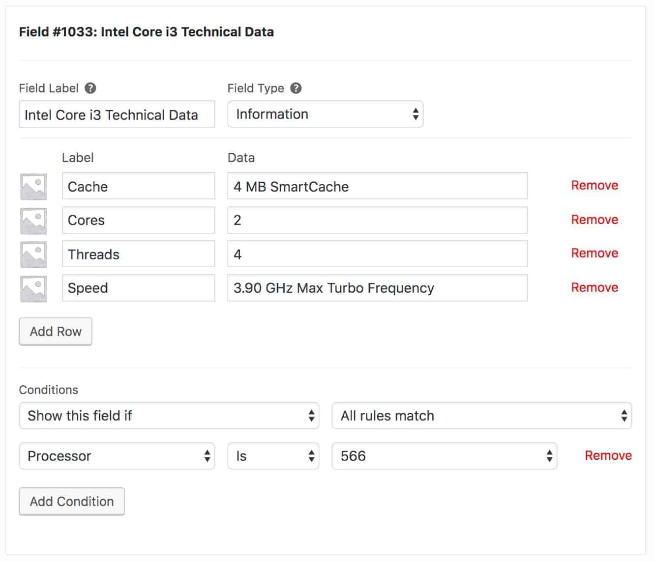Image resolution: width=655 pixels, height=562 pixels.
Task: Click the Threads data input containing 4
Action: 377,253
